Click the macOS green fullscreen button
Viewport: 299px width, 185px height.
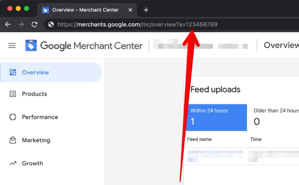(x=27, y=9)
